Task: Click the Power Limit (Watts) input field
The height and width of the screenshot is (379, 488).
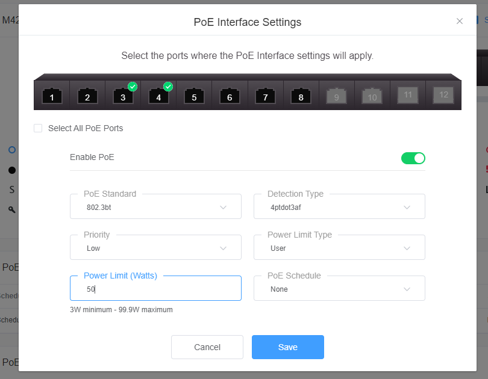Action: coord(155,289)
